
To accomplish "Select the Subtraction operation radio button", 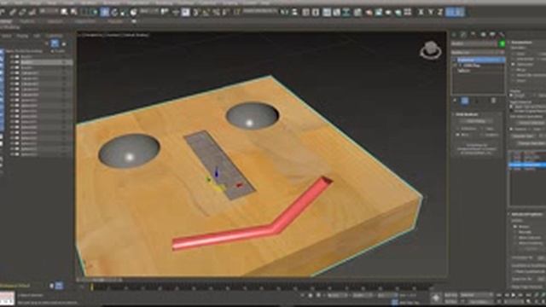I will point(514,65).
